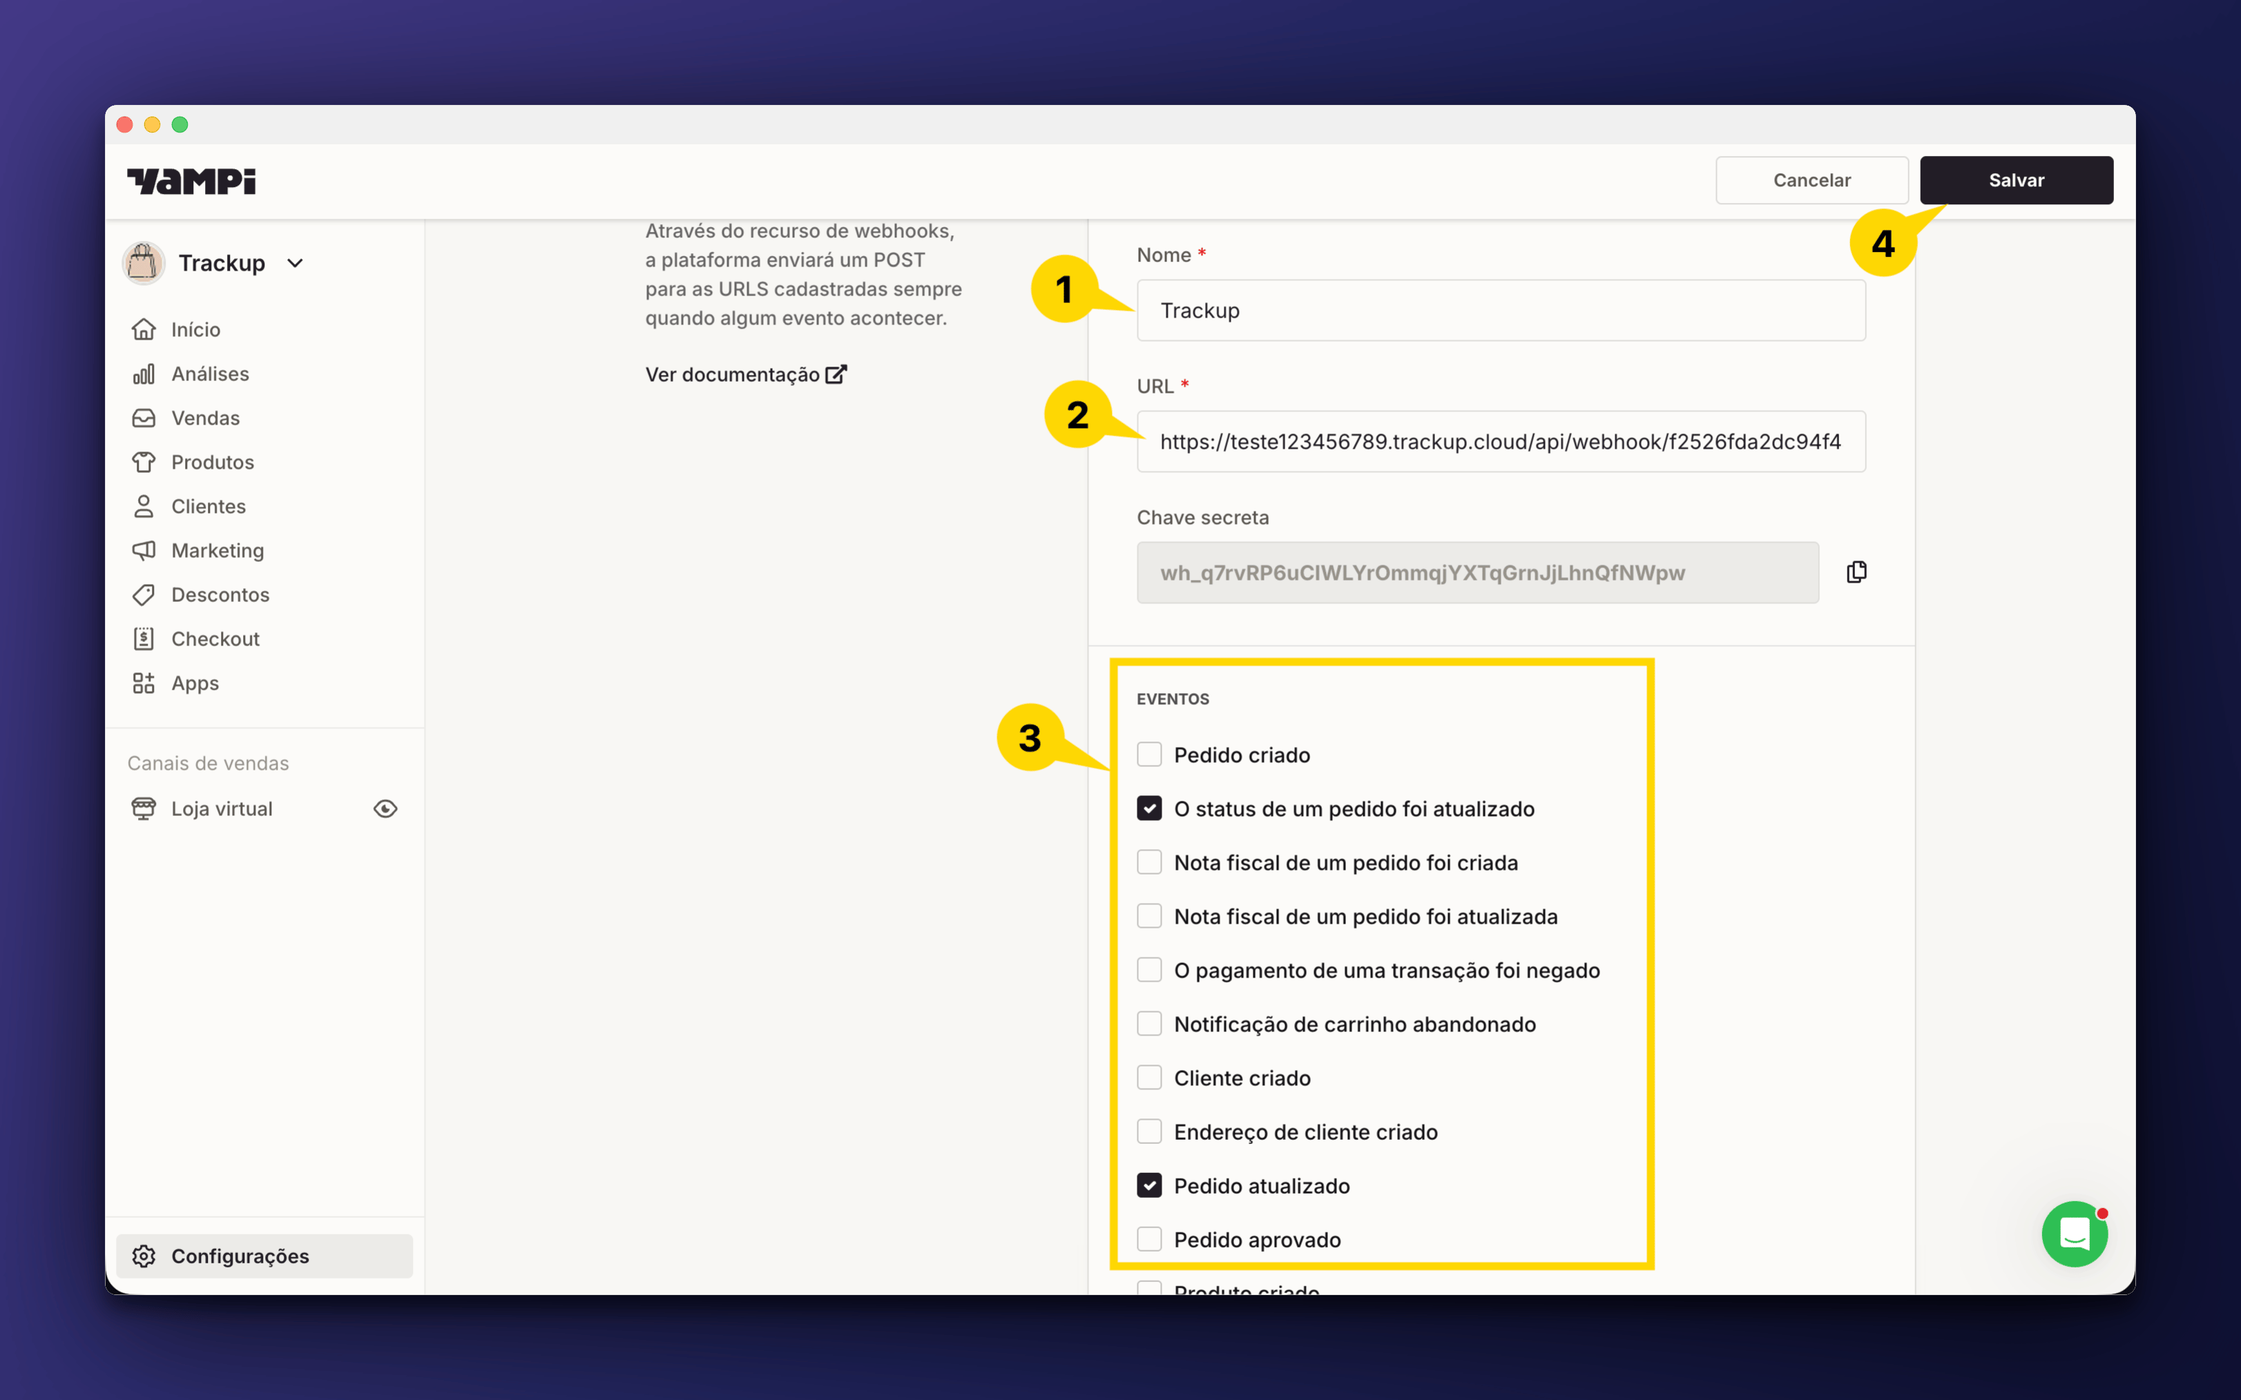Click the Loja virtual storefront icon
Viewport: 2241px width, 1400px height.
pyautogui.click(x=144, y=808)
